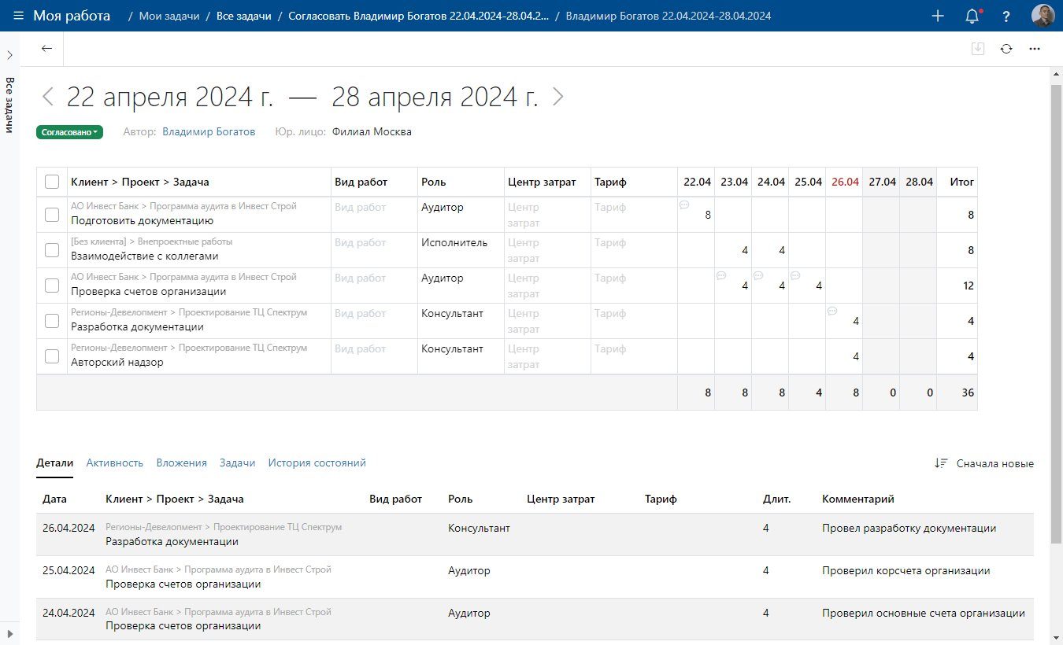This screenshot has width=1063, height=645.
Task: Open author link Владимир Богатов
Action: click(209, 132)
